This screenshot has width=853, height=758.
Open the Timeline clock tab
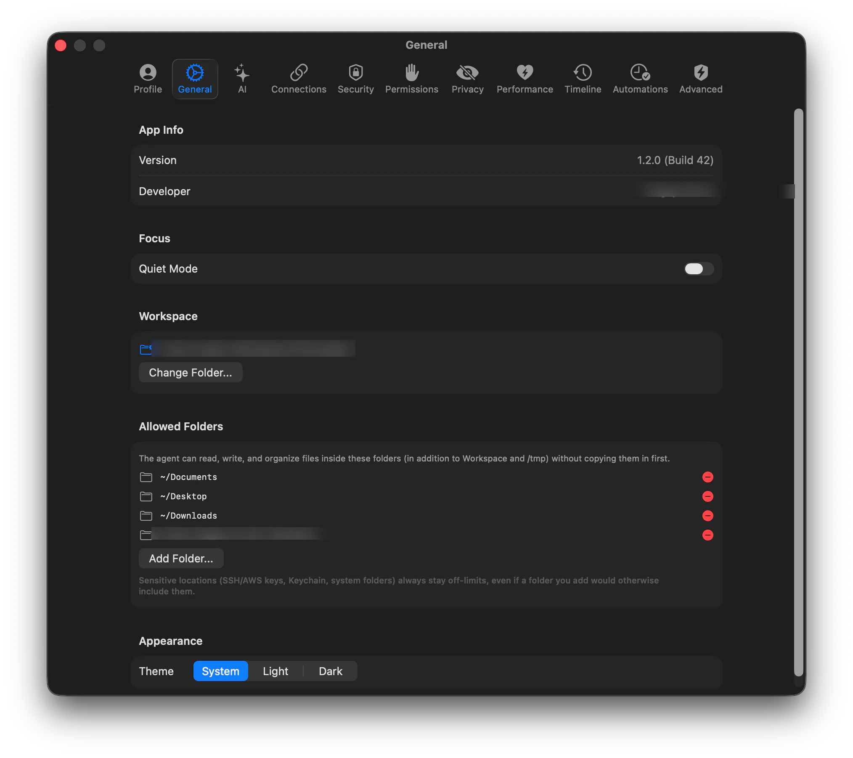tap(583, 79)
